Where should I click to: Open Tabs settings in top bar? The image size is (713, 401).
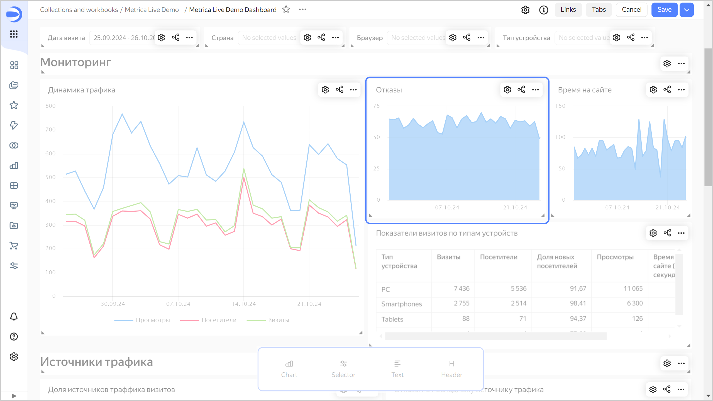599,10
